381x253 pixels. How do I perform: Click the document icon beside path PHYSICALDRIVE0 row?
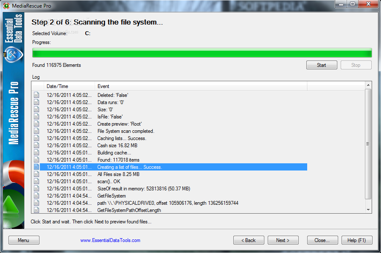[36, 203]
